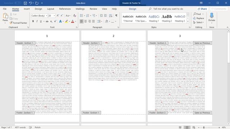This screenshot has height=129, width=230.
Task: Increase the font size
Action: tap(58, 15)
